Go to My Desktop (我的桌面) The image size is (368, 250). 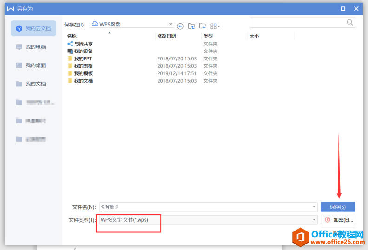coord(31,65)
